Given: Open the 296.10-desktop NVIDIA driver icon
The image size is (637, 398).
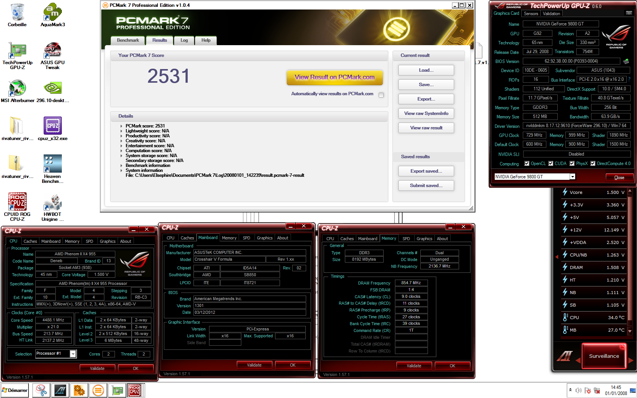Looking at the screenshot, I should (x=53, y=91).
